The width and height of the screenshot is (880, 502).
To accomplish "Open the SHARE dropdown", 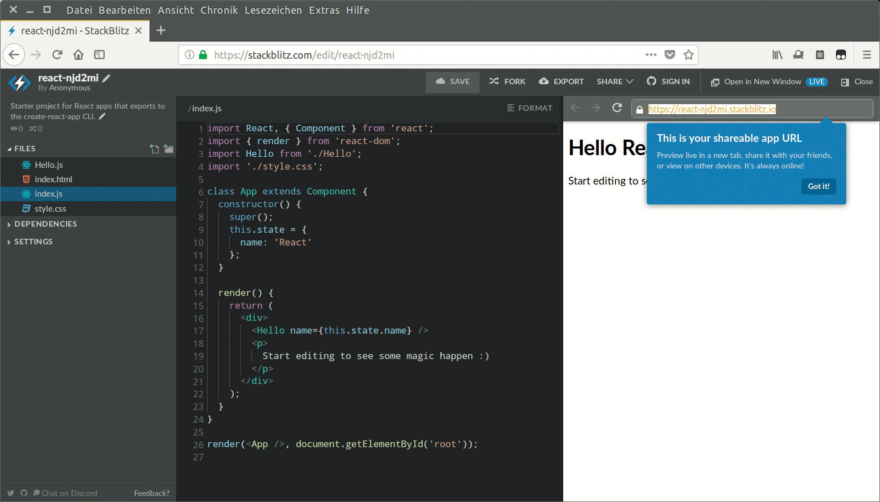I will point(615,81).
